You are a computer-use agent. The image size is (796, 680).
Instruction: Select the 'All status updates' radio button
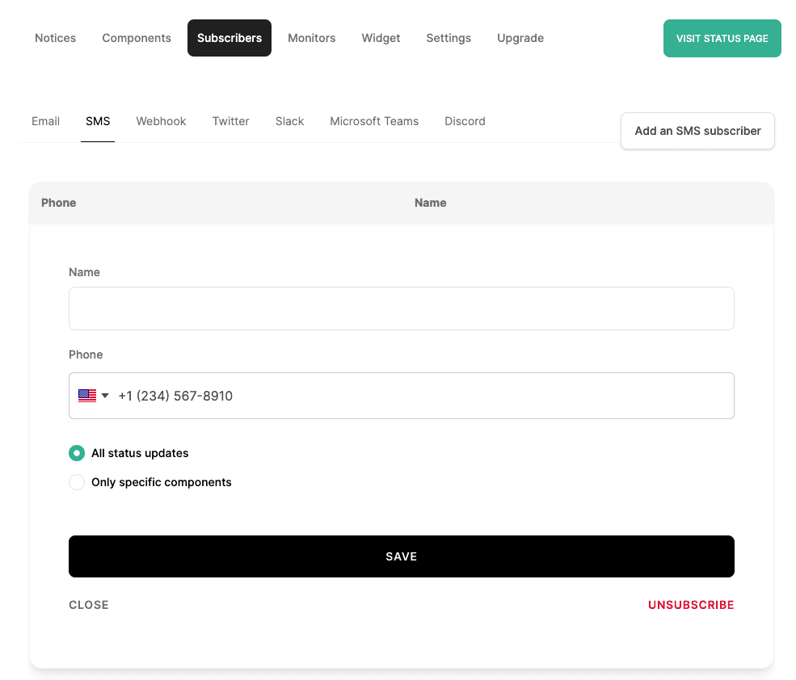click(77, 453)
